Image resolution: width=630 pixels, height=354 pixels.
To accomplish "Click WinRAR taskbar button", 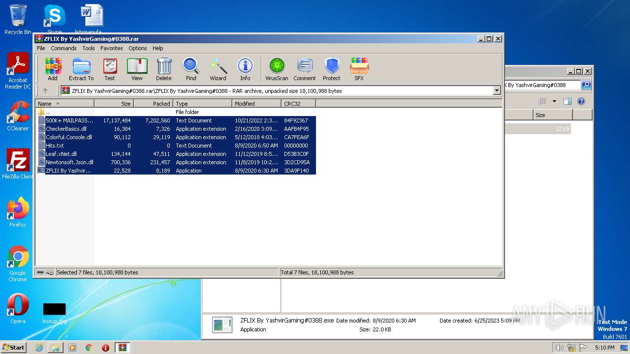I will (x=123, y=348).
